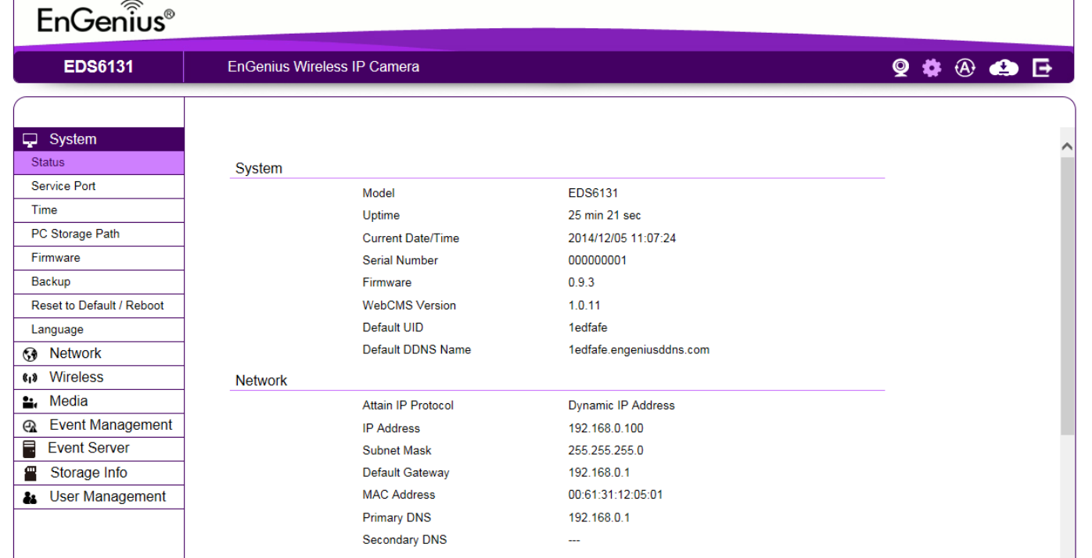Collapse the System menu section
This screenshot has height=558, width=1092.
(x=99, y=139)
